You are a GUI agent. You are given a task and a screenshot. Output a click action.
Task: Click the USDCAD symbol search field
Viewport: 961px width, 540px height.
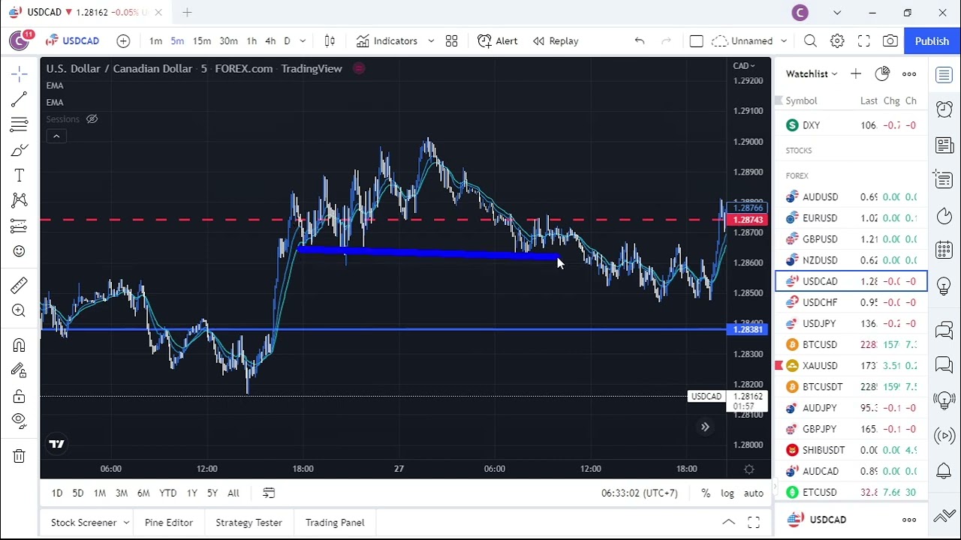tap(72, 41)
